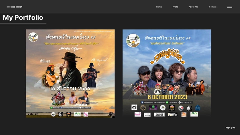The image size is (240, 135).
Task: Open the 6 October 2023 poster
Action: [x=166, y=73]
